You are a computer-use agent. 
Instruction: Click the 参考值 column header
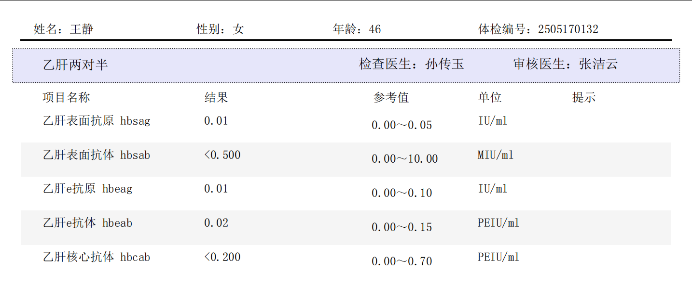click(x=391, y=98)
